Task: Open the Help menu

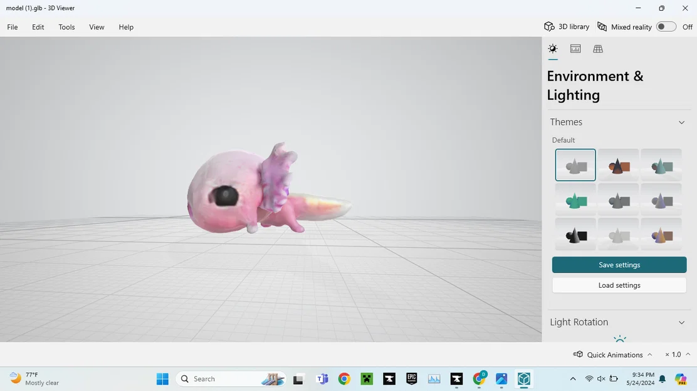Action: (x=126, y=27)
